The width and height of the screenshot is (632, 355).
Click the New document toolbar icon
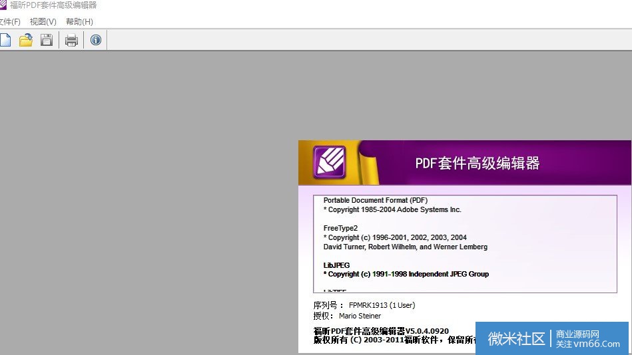tap(5, 41)
